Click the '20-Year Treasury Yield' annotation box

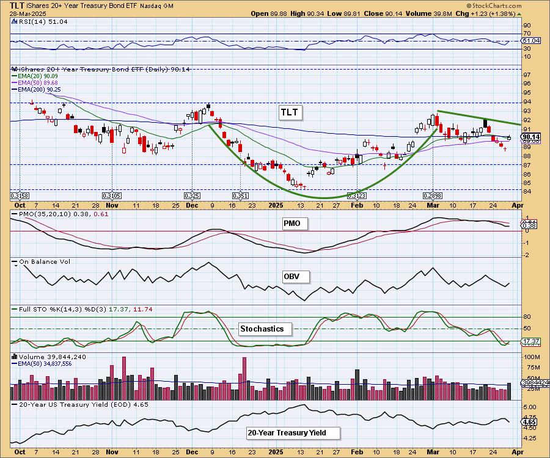293,433
